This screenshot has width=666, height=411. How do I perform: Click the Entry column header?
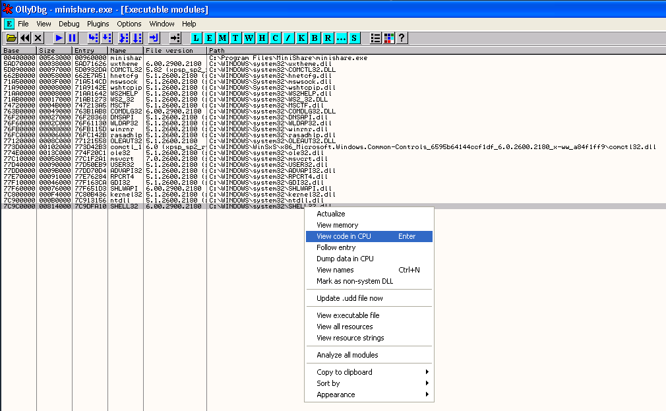click(90, 51)
